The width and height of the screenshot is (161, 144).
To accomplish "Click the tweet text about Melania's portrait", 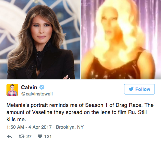I will (x=80, y=112).
